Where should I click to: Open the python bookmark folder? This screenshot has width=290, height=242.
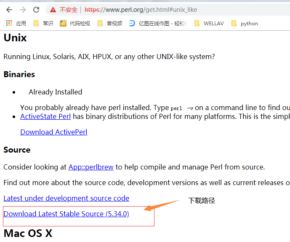click(245, 23)
